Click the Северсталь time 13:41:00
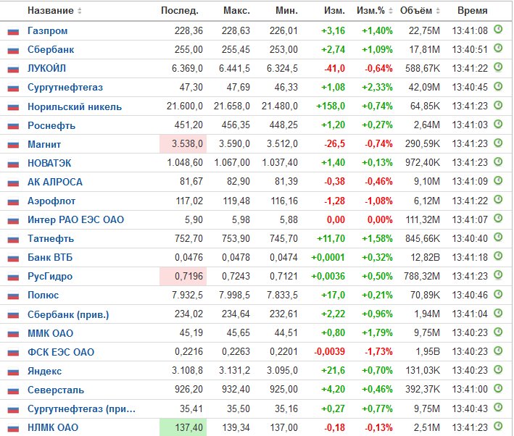This screenshot has height=436, width=514. [x=470, y=390]
